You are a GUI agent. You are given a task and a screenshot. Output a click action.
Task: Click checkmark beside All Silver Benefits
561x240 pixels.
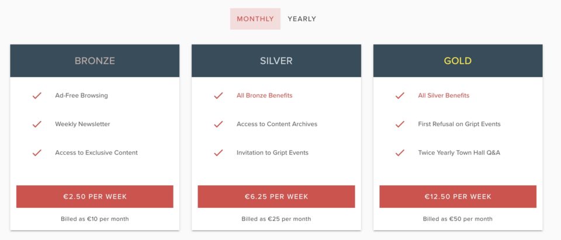pyautogui.click(x=400, y=95)
